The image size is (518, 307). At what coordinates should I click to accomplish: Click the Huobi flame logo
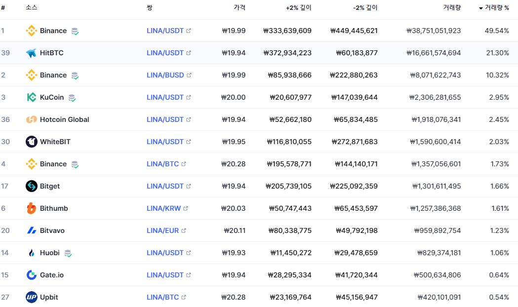[32, 253]
